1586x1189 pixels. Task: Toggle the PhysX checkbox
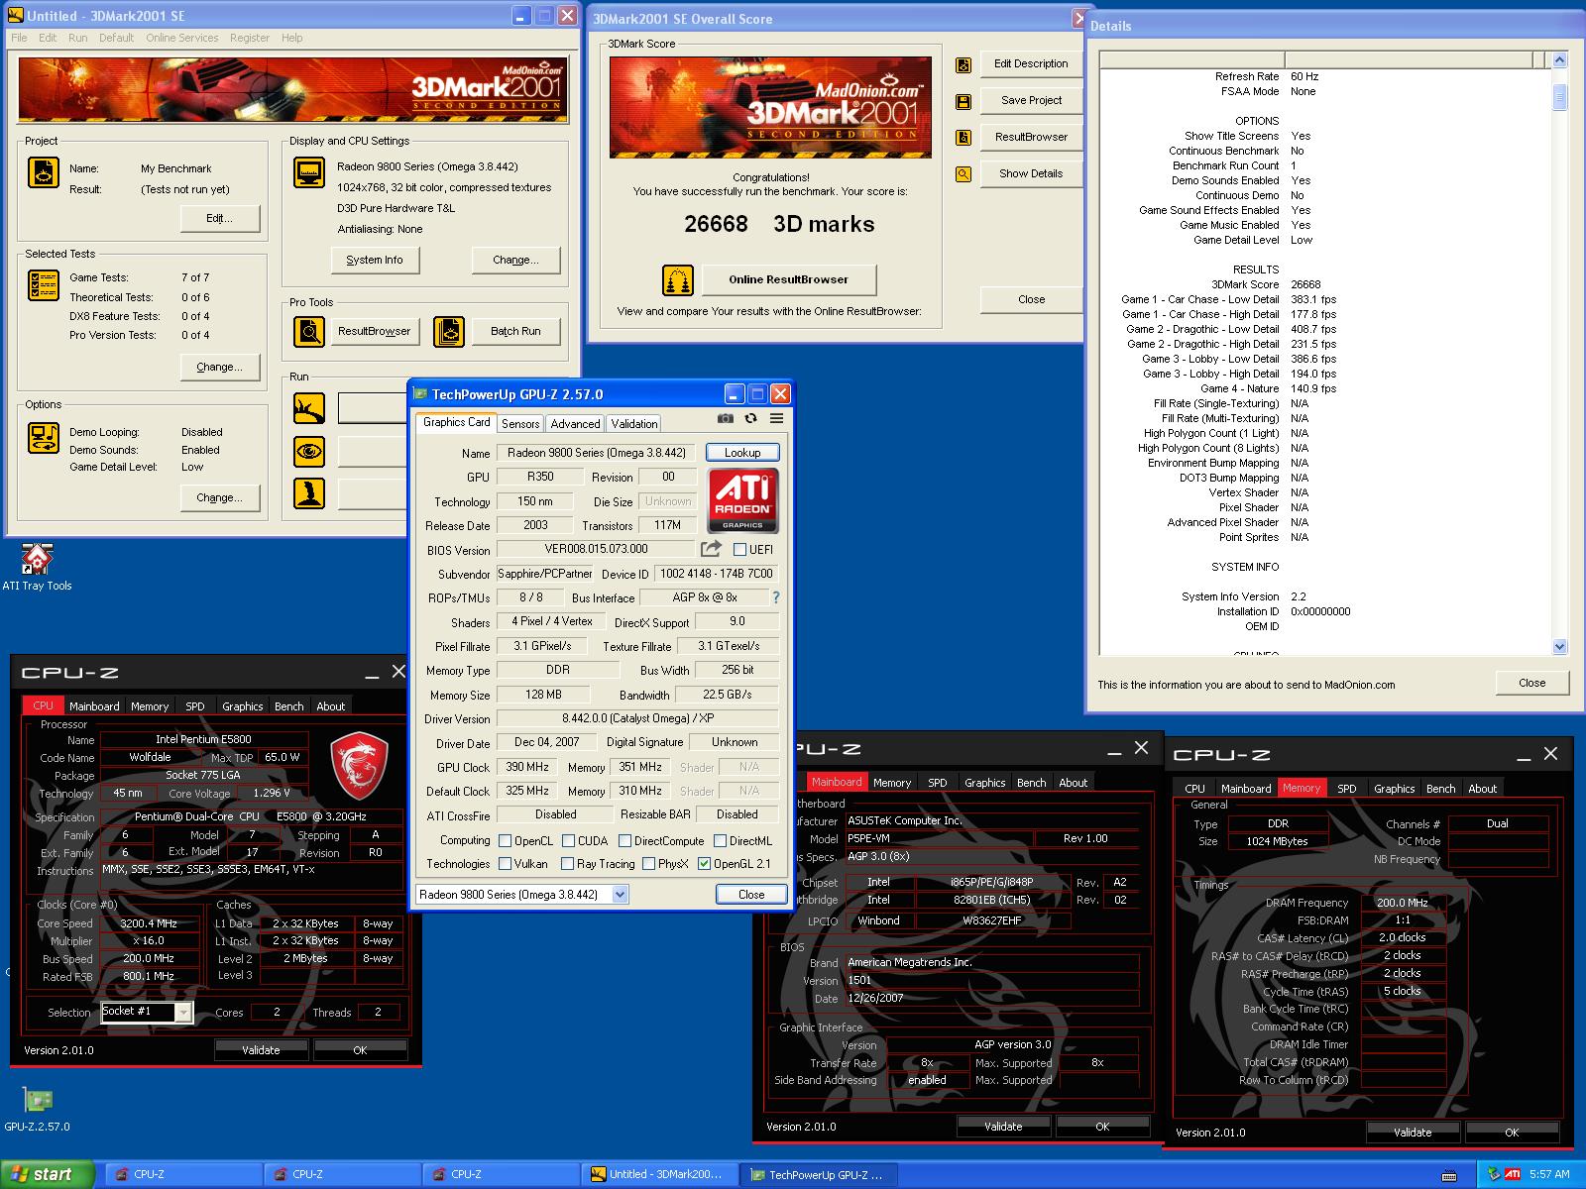(x=648, y=864)
